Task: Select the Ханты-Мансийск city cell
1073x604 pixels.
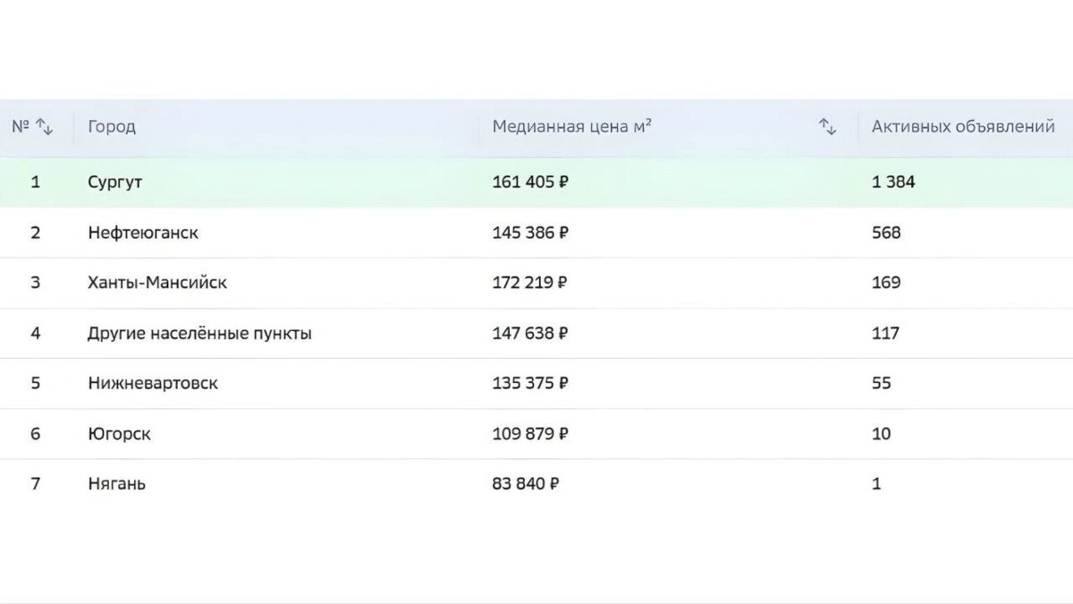Action: point(157,283)
